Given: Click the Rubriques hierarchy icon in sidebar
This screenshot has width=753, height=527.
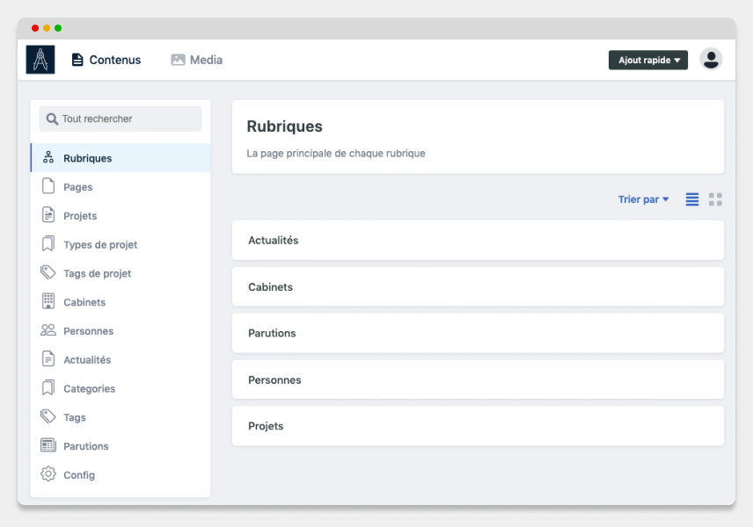Looking at the screenshot, I should pos(48,157).
